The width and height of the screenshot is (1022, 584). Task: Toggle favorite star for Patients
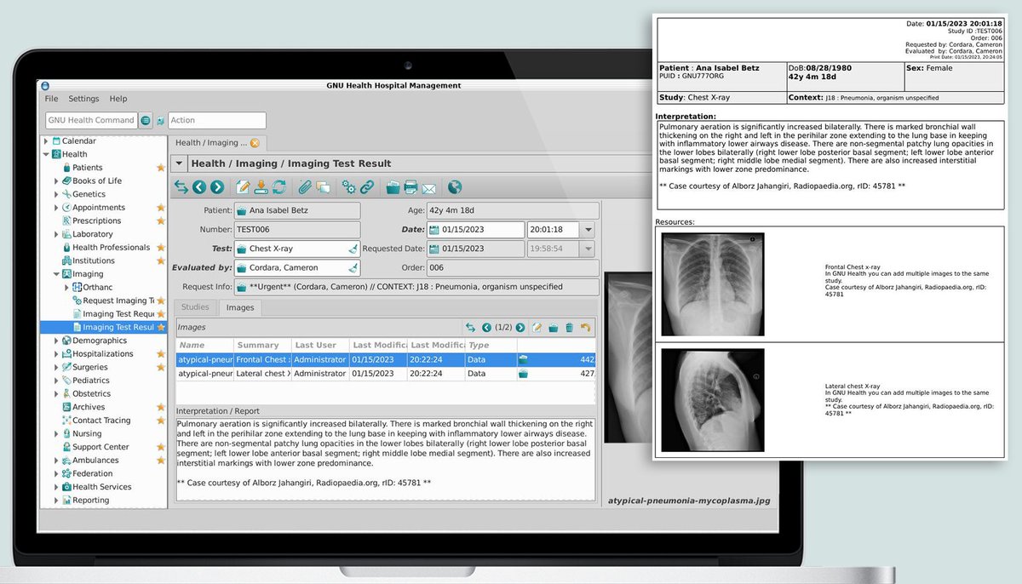(161, 168)
